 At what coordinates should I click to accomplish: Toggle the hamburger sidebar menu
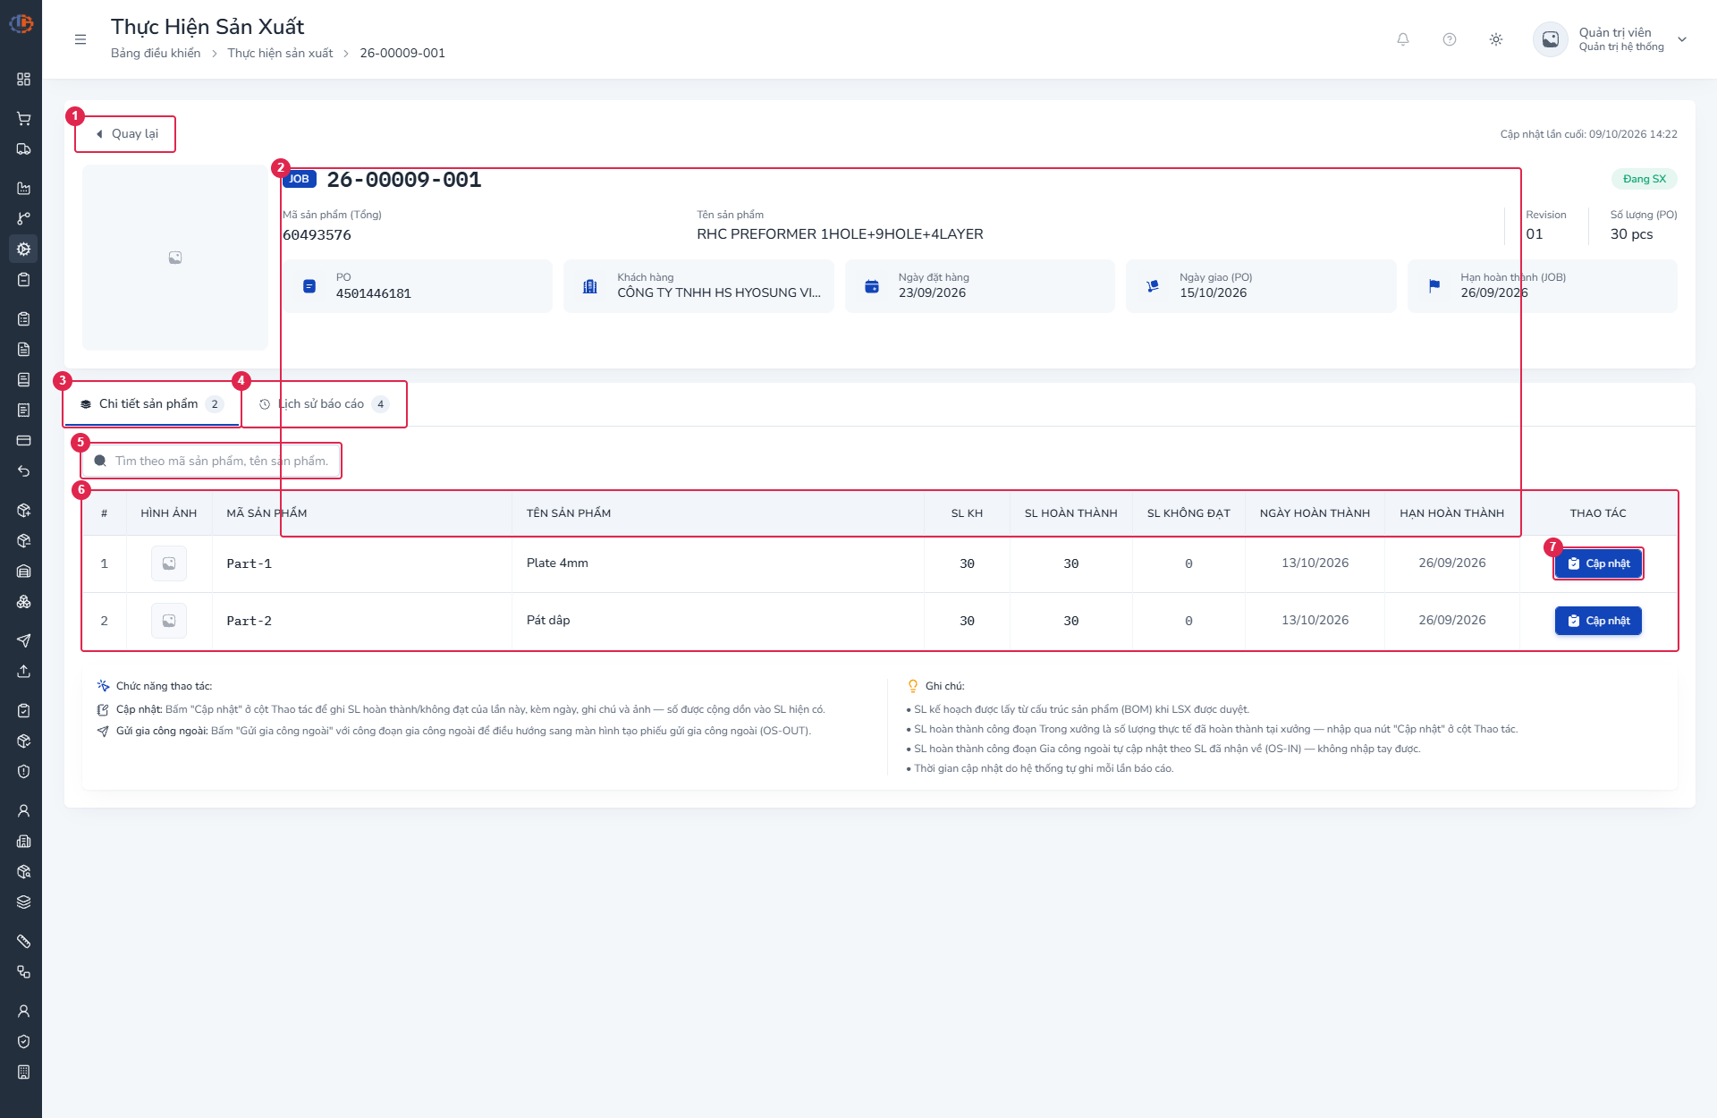pyautogui.click(x=80, y=39)
